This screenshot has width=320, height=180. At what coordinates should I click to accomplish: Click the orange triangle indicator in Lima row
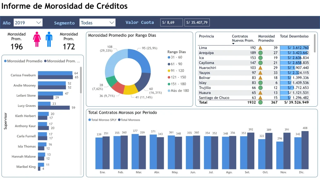point(260,48)
